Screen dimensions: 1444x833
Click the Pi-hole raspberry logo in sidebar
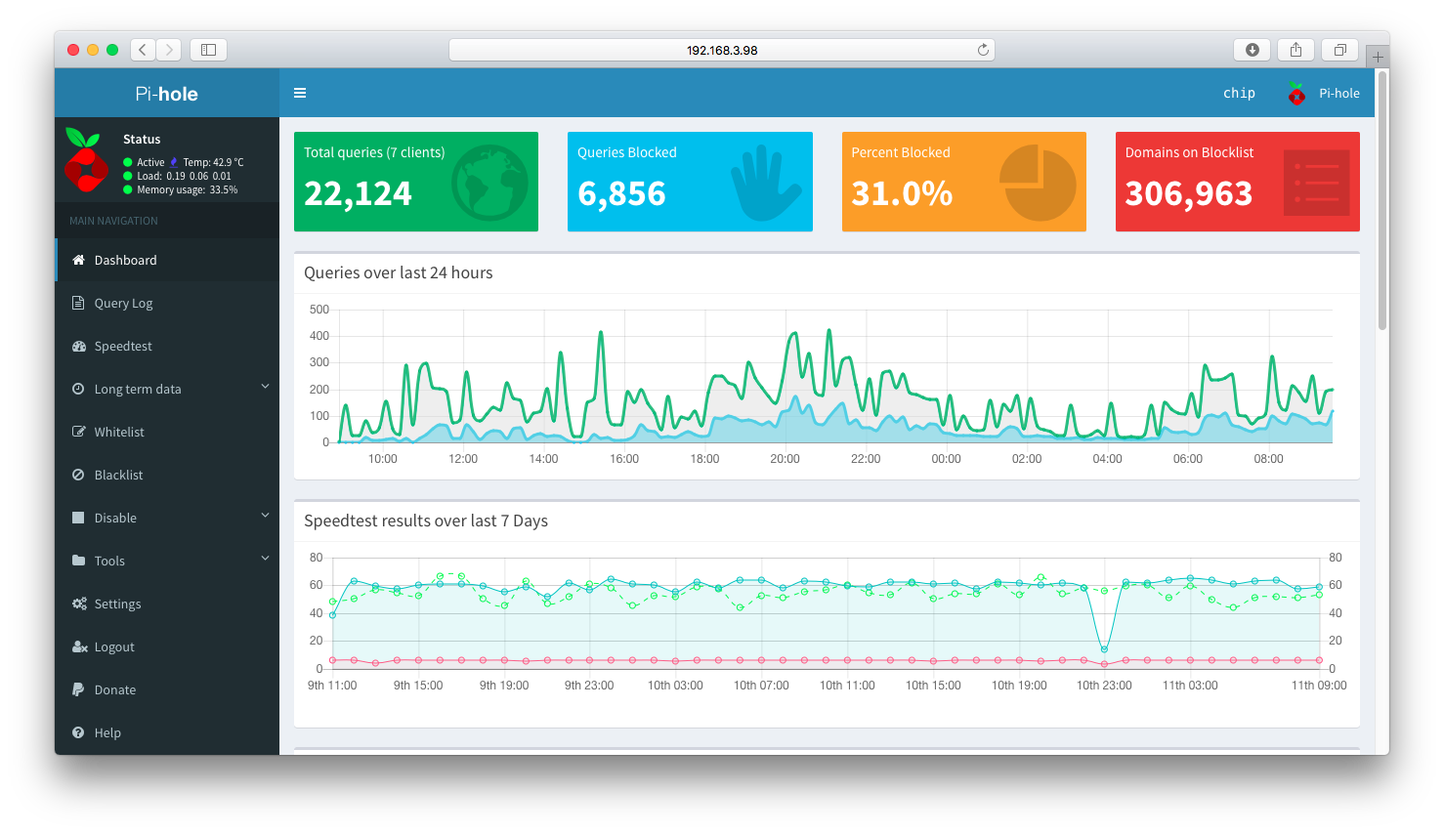tap(85, 159)
